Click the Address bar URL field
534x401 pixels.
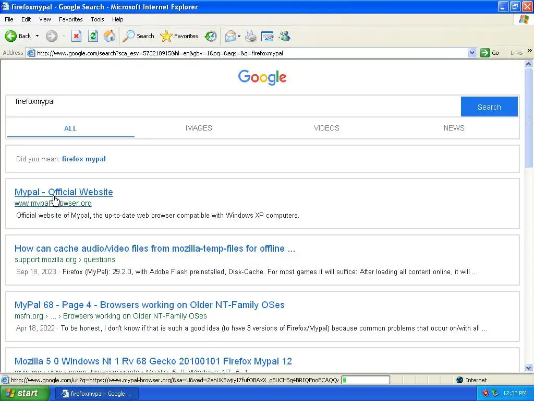(252, 53)
